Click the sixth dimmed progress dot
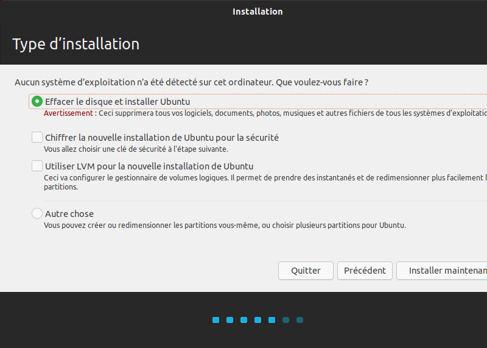The height and width of the screenshot is (348, 487). pos(286,320)
